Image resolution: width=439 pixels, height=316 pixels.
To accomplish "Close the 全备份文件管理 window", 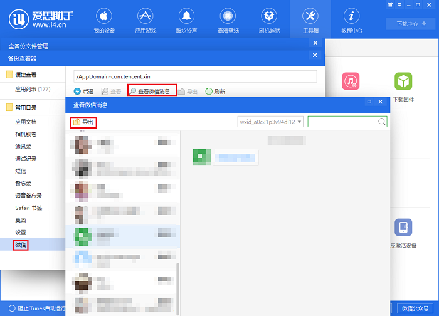I will click(x=315, y=43).
